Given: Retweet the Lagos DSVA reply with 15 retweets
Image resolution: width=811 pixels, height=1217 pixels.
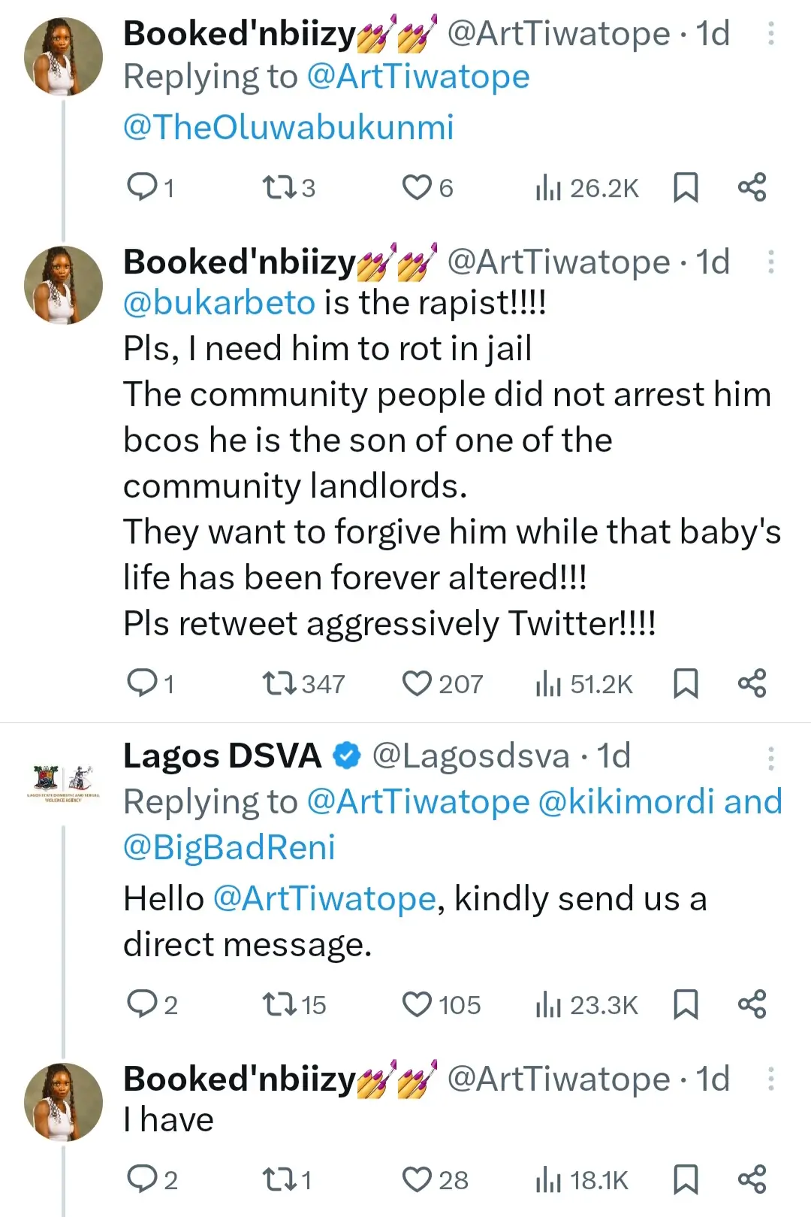Looking at the screenshot, I should click(279, 1004).
